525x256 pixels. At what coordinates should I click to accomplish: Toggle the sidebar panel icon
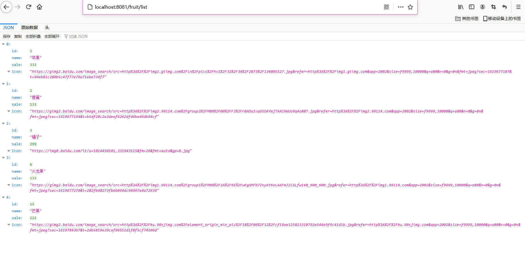pos(471,7)
